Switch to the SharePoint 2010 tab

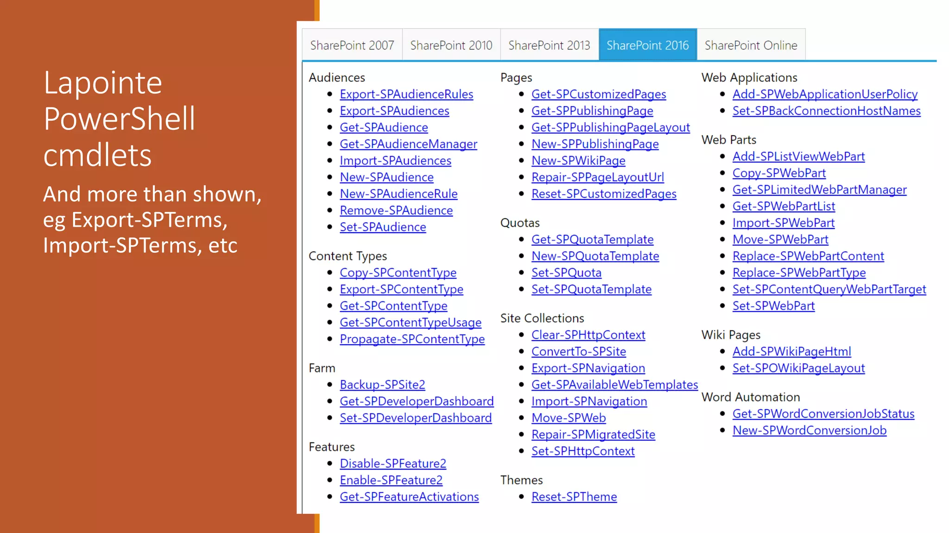coord(451,45)
